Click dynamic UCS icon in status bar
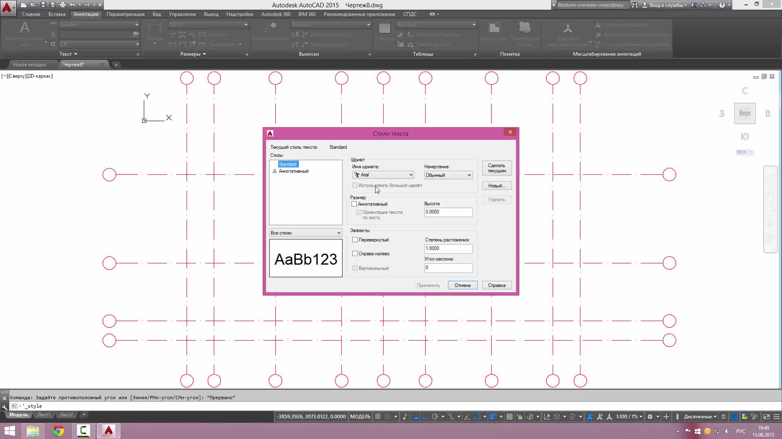Viewport: 782px width, 439px height. 547,417
